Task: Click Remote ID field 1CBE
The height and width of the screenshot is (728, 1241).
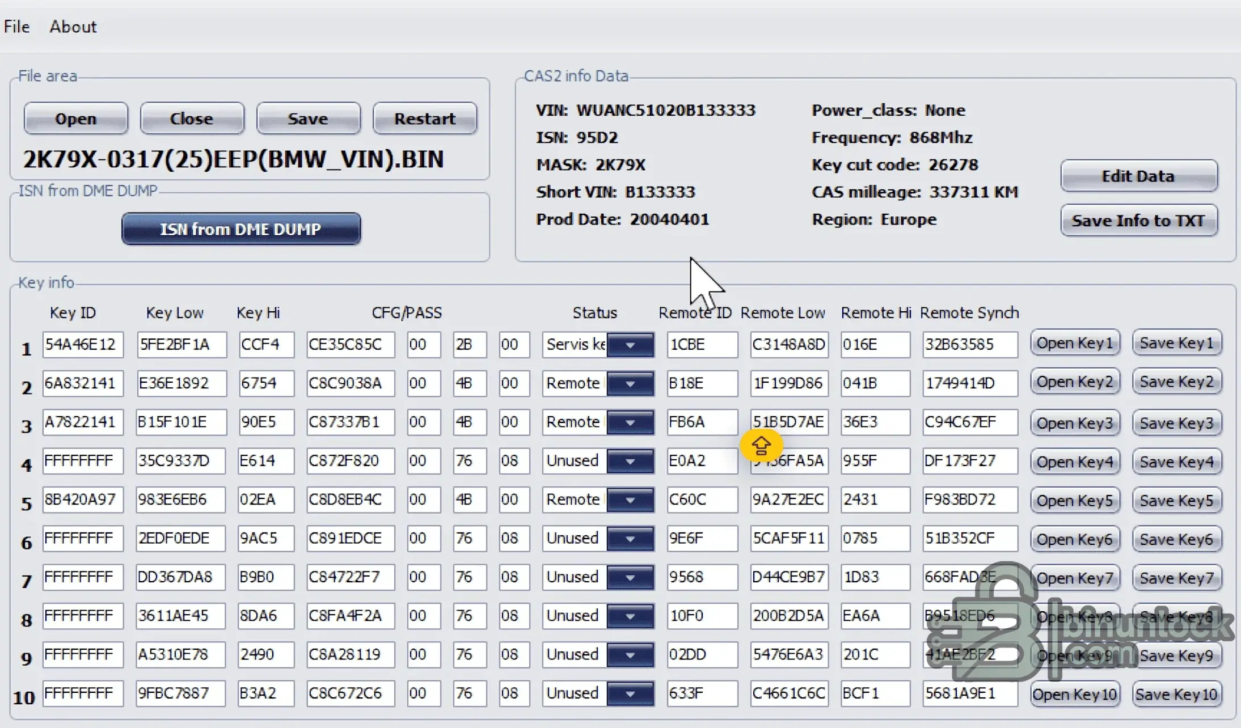Action: point(702,345)
